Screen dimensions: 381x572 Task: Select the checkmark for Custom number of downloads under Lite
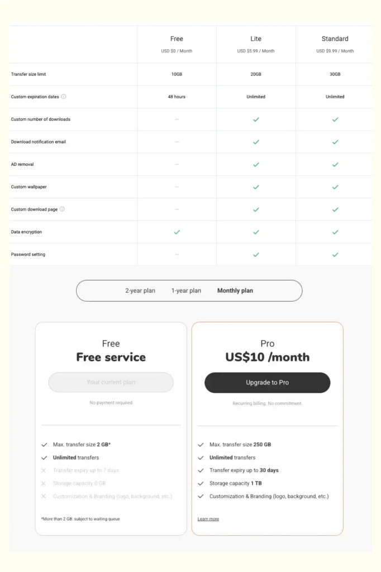256,119
